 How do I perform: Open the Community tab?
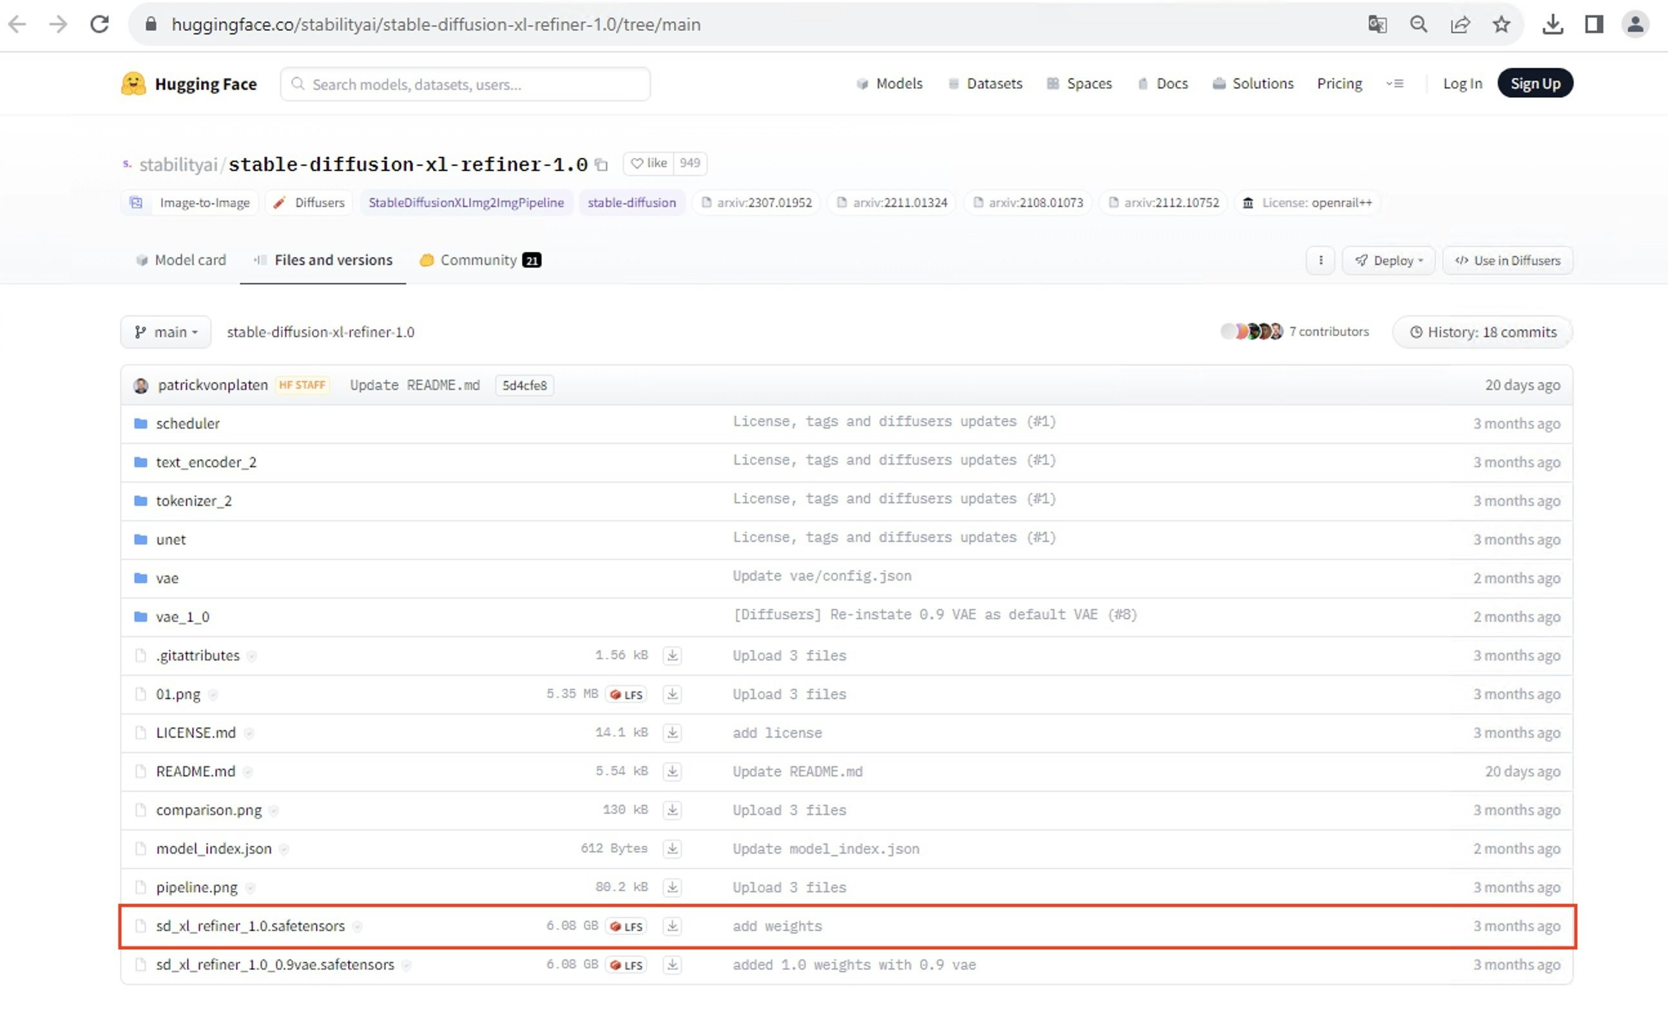[480, 260]
